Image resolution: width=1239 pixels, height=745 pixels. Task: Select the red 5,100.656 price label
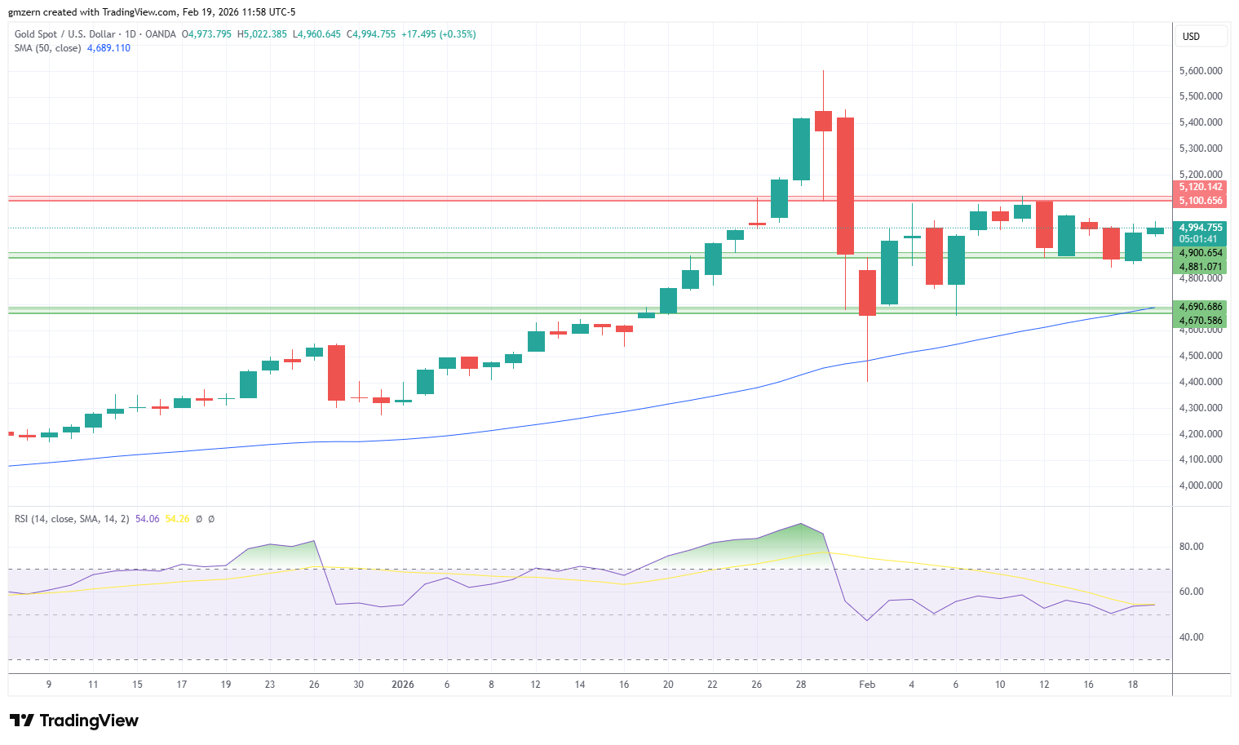1201,201
